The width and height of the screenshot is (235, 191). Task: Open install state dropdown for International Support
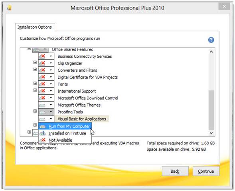[x=46, y=91]
